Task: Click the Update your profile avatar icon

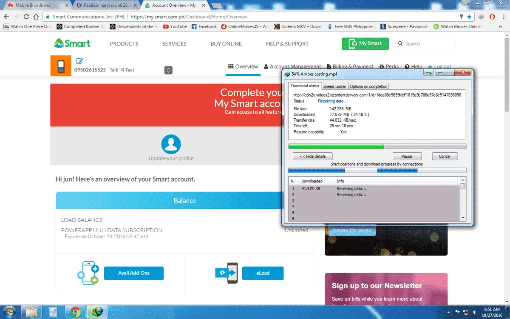Action: [x=171, y=144]
